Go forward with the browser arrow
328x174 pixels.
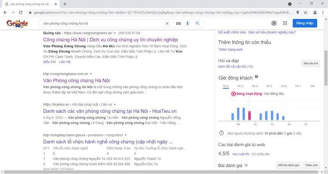coord(13,13)
